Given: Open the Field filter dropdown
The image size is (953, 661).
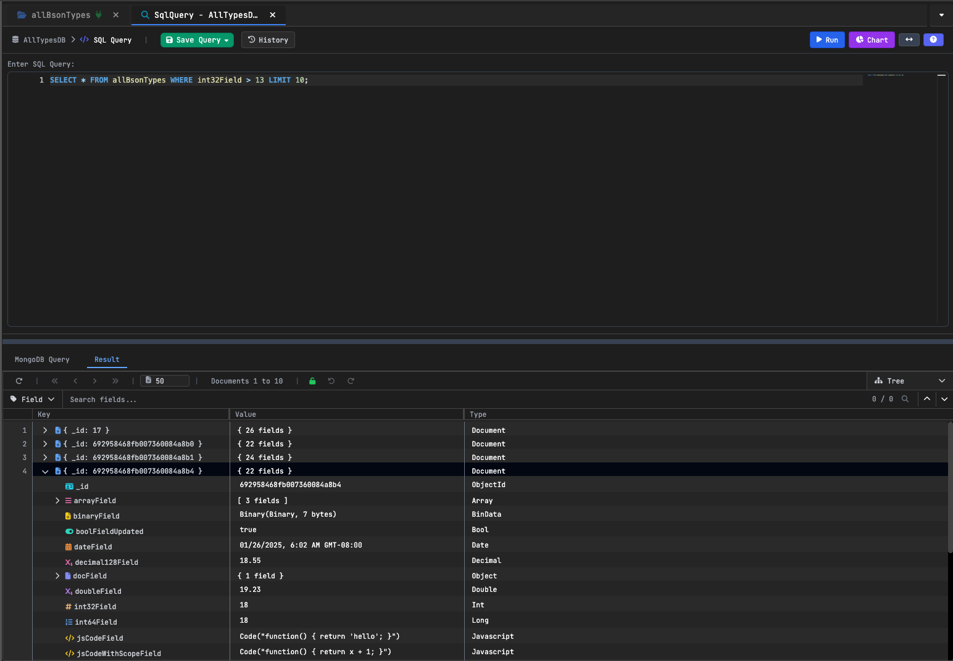Looking at the screenshot, I should click(32, 399).
